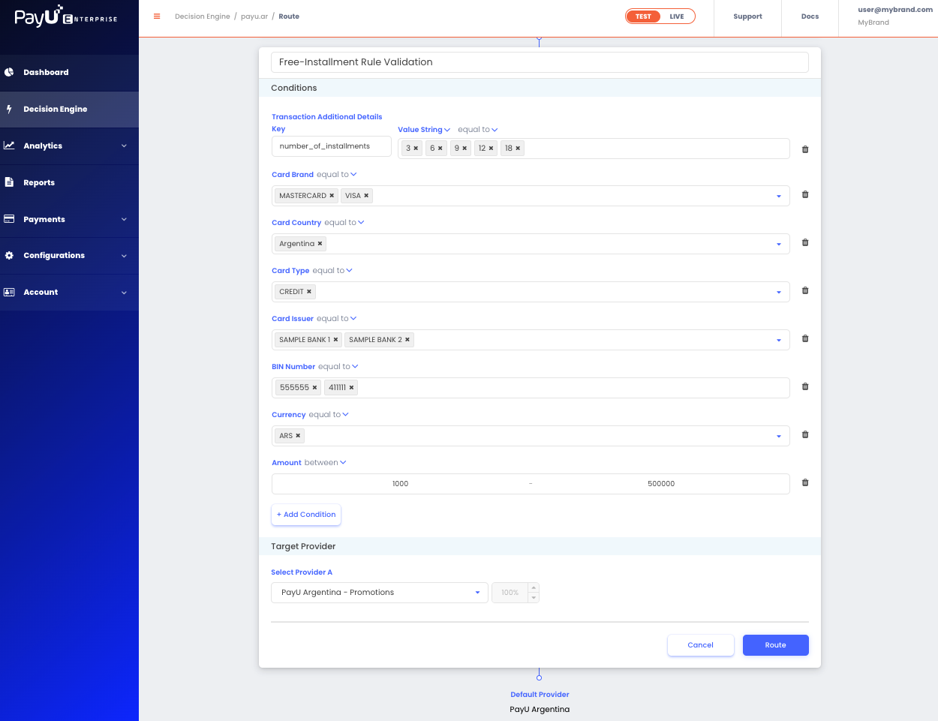Click Decision Engine breadcrumb
Viewport: 938px width, 721px height.
click(x=202, y=17)
